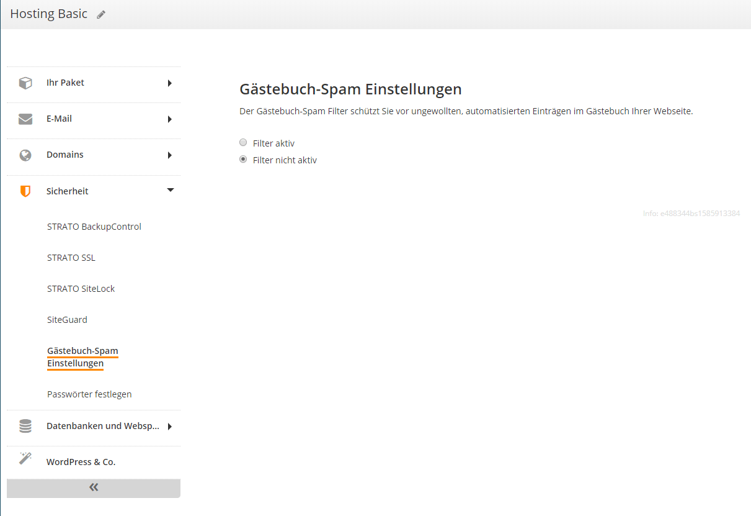Expand the Ihr Paket menu arrow
The height and width of the screenshot is (516, 751).
pos(170,83)
